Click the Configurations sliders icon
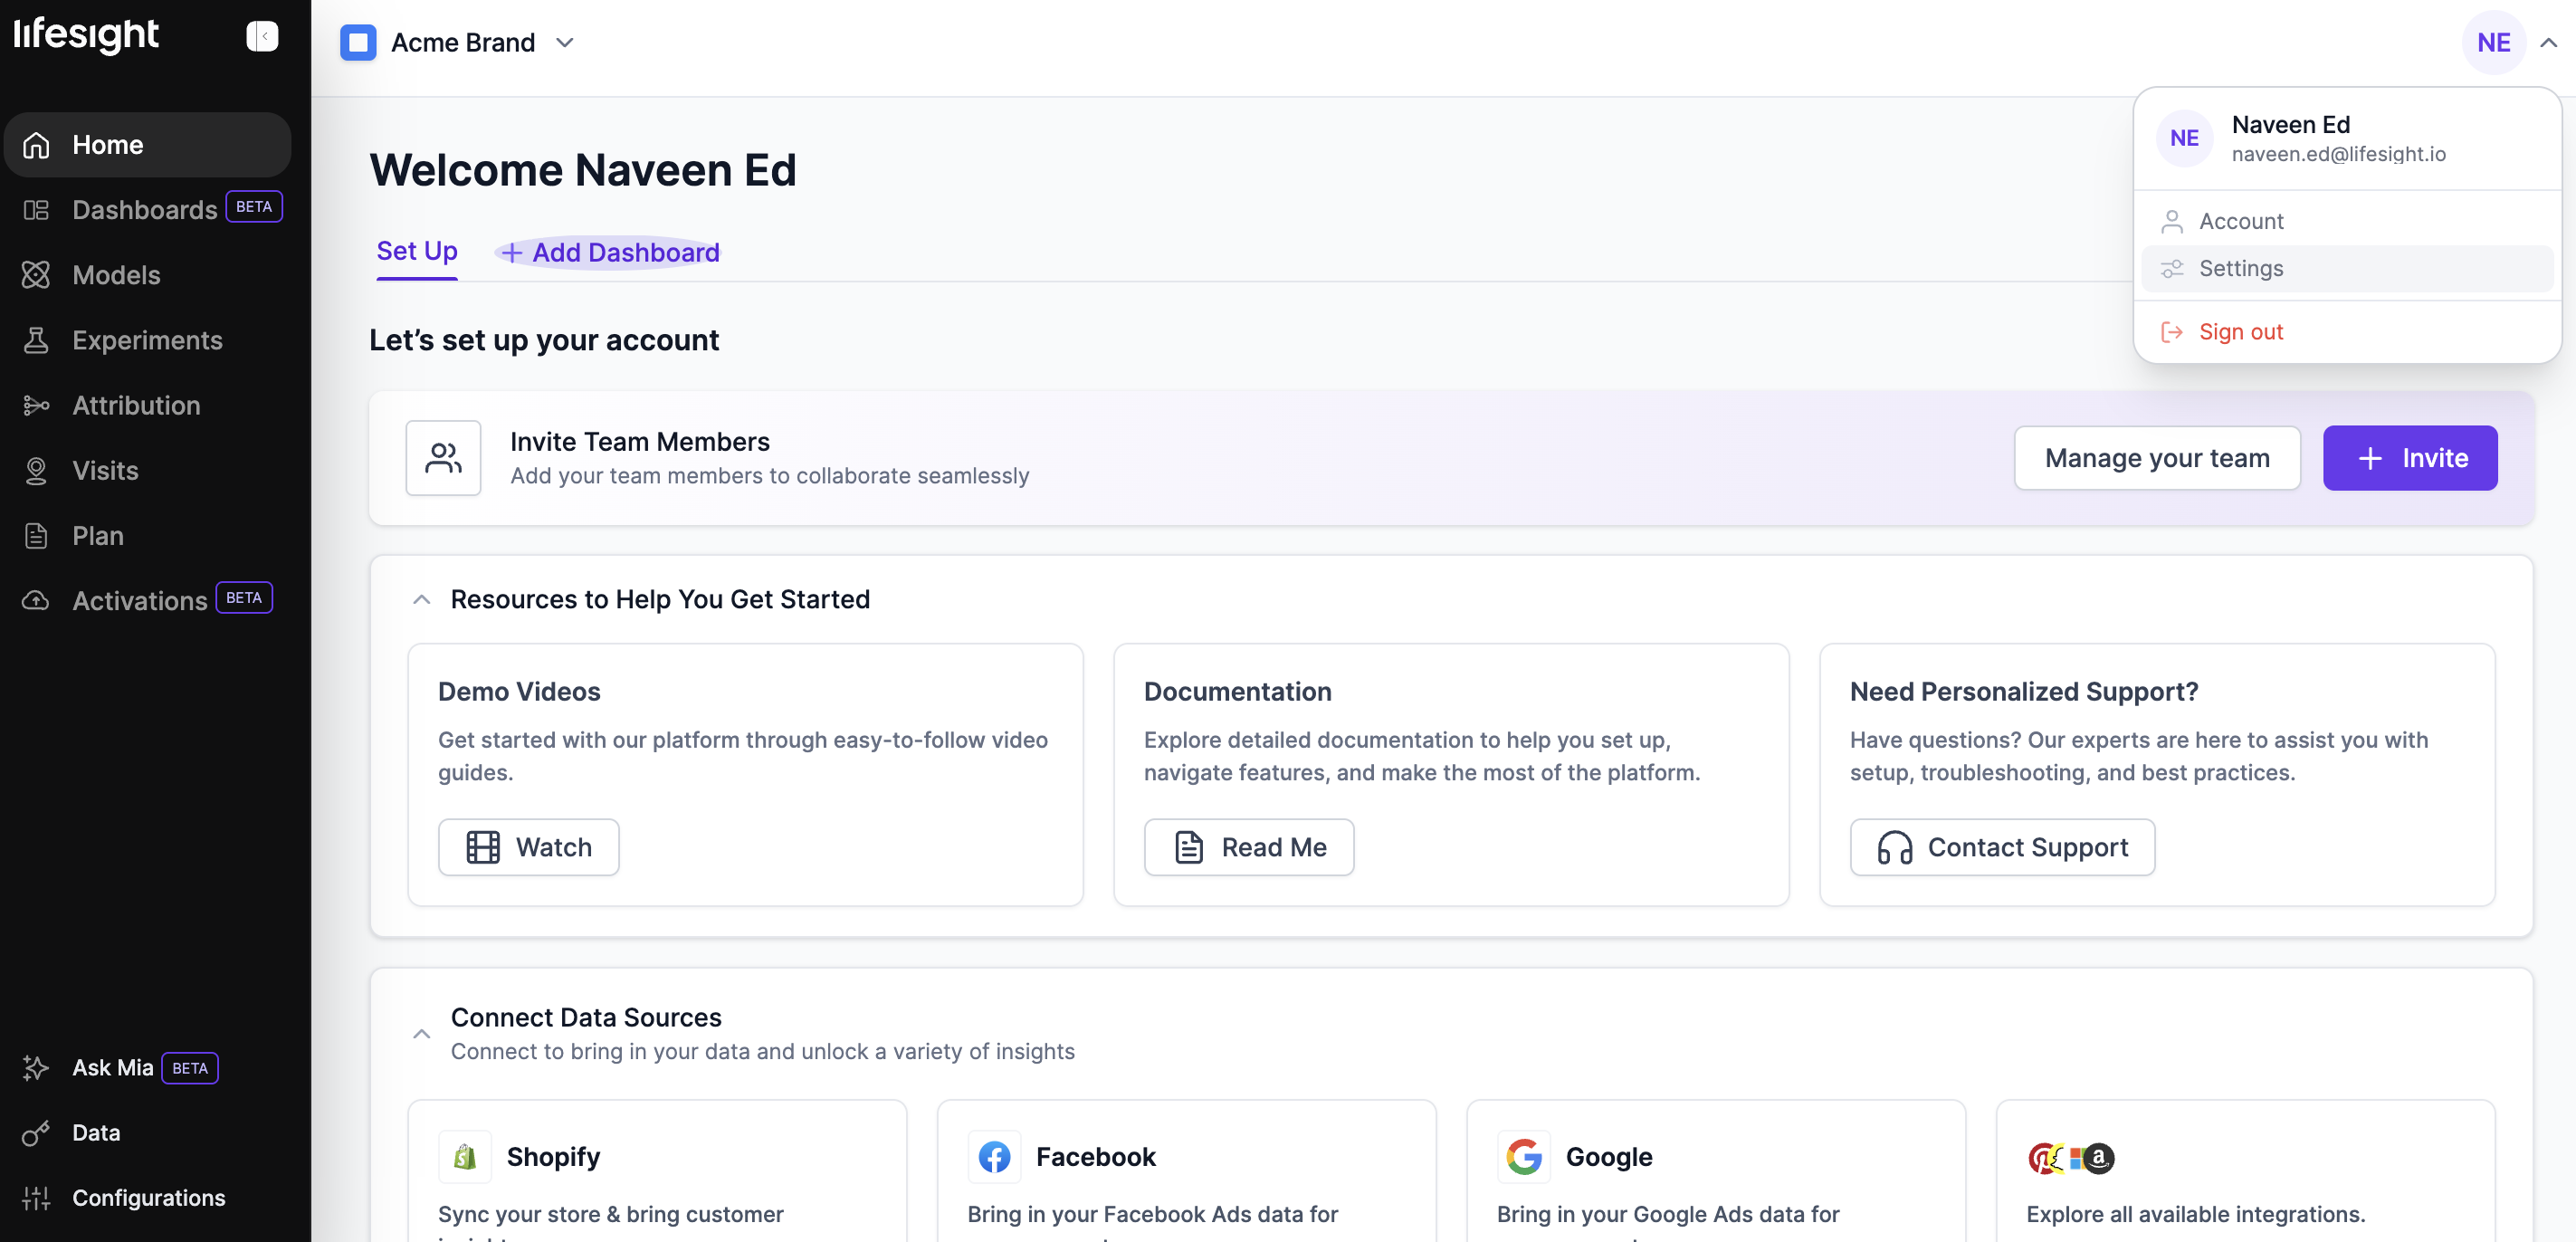Image resolution: width=2576 pixels, height=1242 pixels. pos(36,1197)
